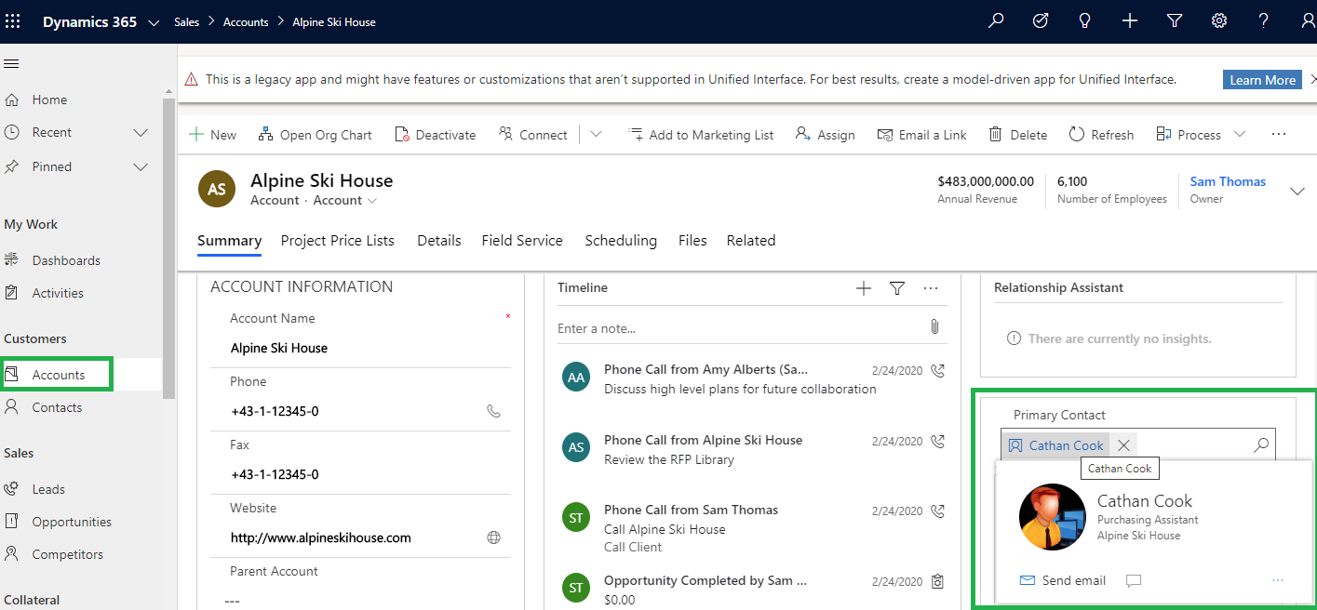Click the phone call icon beside Phone field
This screenshot has height=610, width=1317.
pos(493,411)
